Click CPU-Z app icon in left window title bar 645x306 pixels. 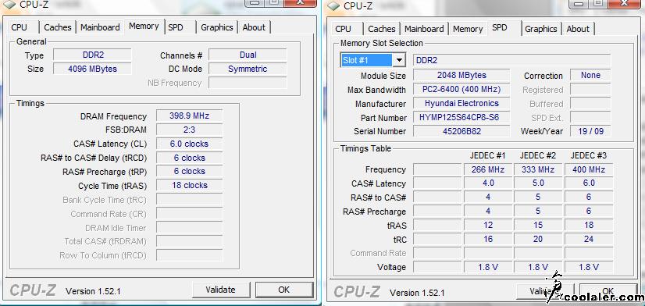pos(9,5)
